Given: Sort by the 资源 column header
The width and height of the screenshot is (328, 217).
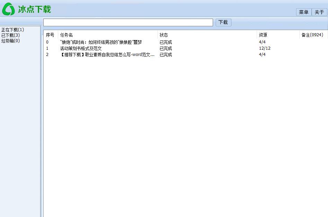Looking at the screenshot, I should point(263,35).
